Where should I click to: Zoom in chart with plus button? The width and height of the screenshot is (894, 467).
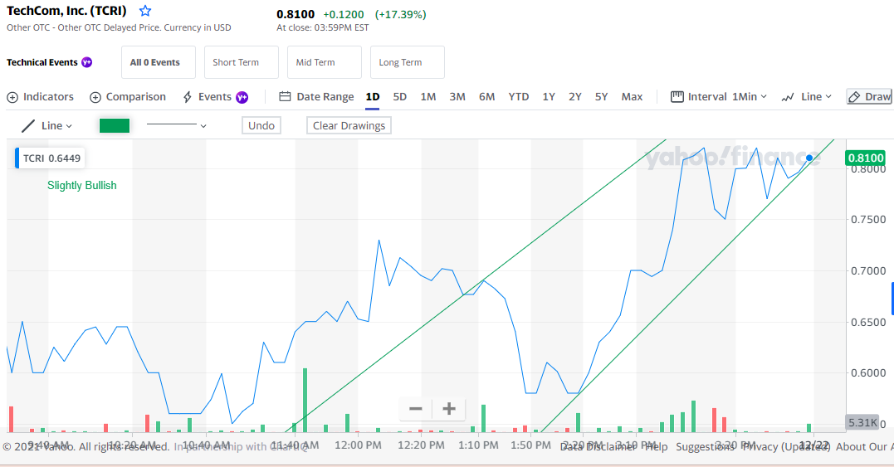coord(449,409)
